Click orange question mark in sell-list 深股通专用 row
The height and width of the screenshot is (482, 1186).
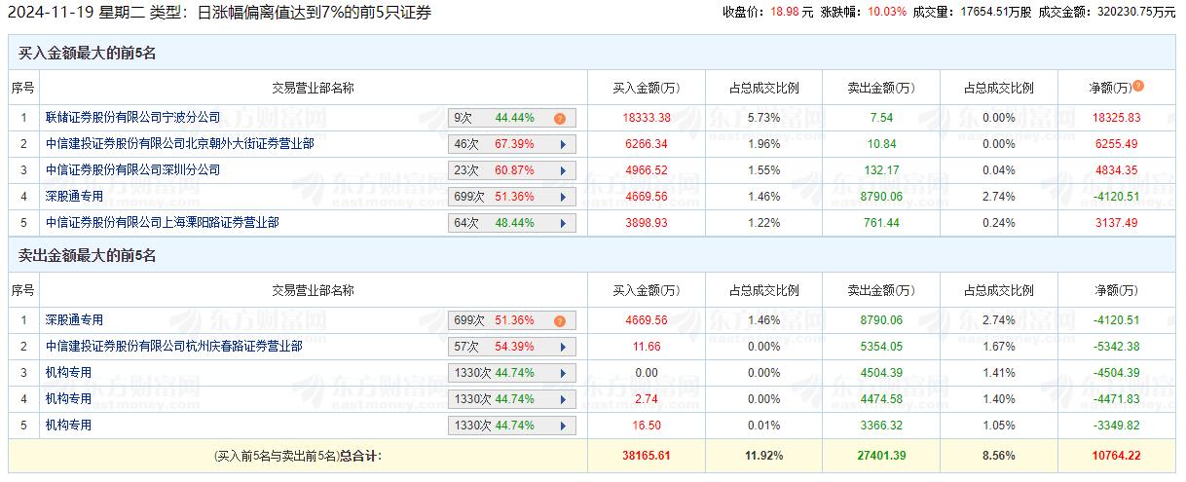point(560,321)
